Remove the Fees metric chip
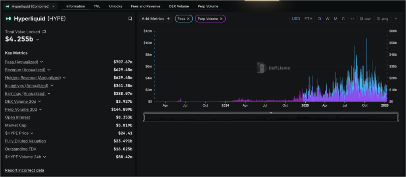 [x=188, y=19]
